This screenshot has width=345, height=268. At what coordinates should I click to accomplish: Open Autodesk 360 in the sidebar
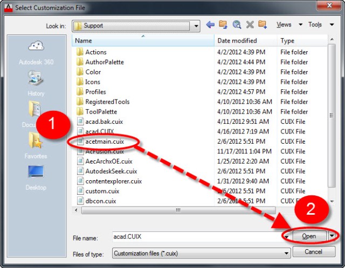tap(36, 51)
